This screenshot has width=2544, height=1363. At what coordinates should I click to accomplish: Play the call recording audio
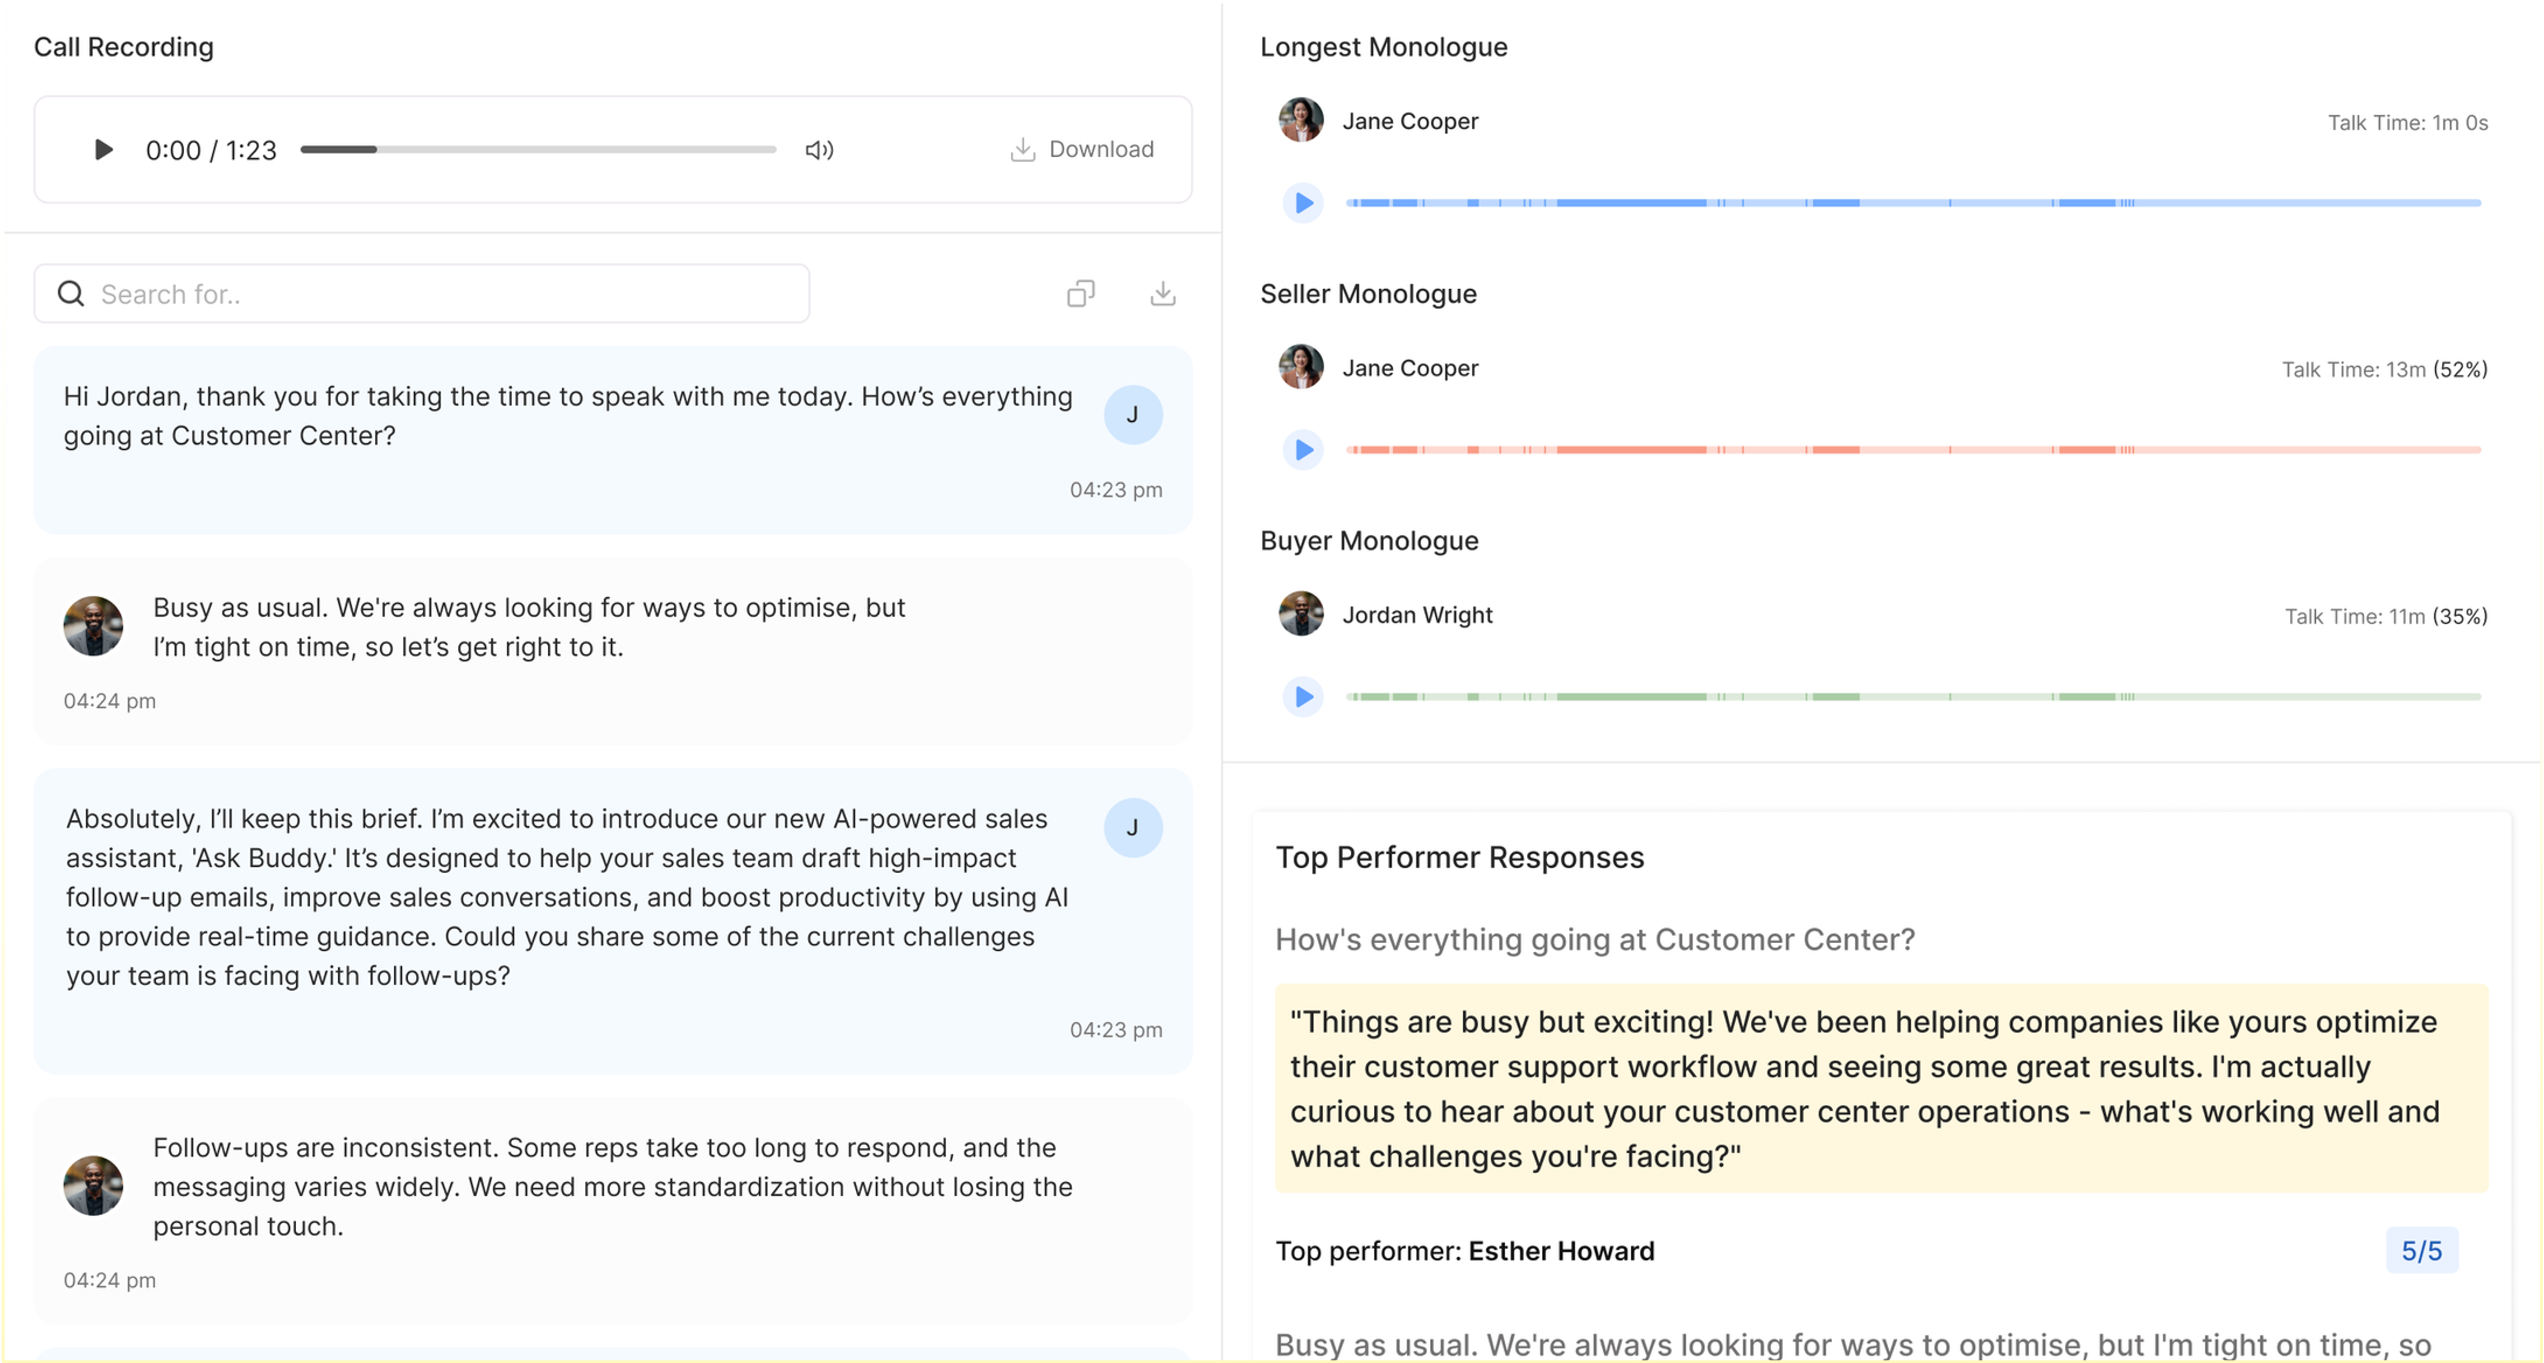[x=103, y=150]
